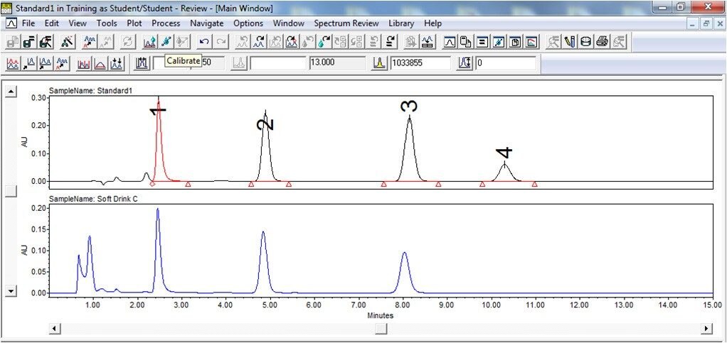
Task: Open the Process menu
Action: click(x=166, y=23)
